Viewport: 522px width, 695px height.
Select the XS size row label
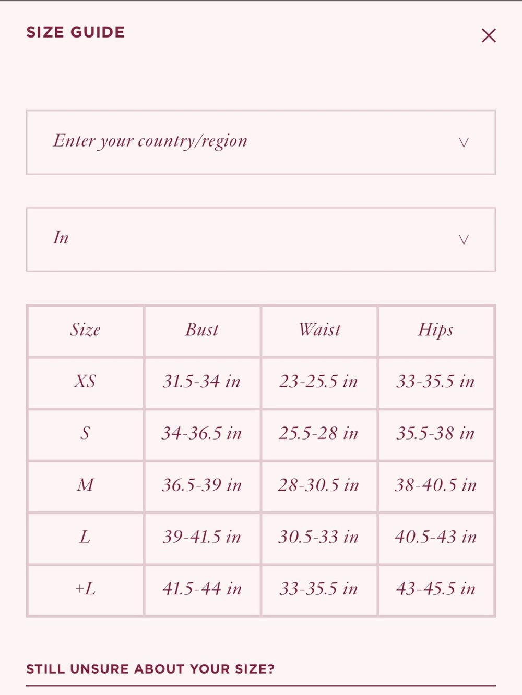tap(85, 381)
